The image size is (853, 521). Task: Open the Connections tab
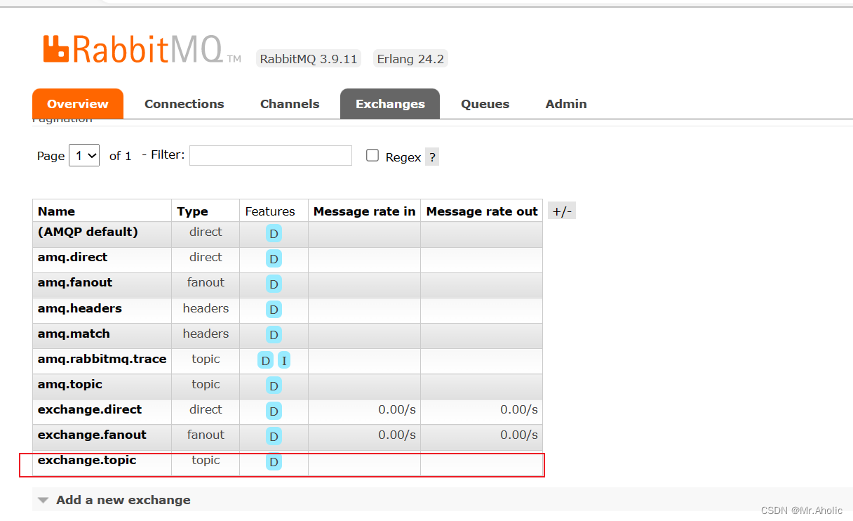pyautogui.click(x=184, y=103)
